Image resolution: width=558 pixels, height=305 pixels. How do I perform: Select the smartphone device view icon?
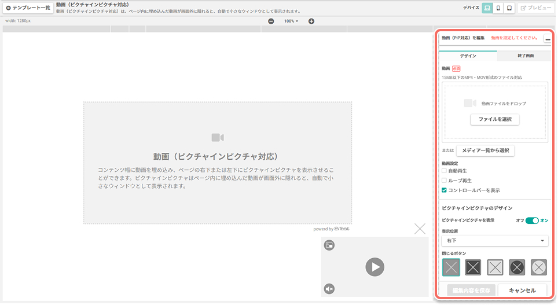498,8
